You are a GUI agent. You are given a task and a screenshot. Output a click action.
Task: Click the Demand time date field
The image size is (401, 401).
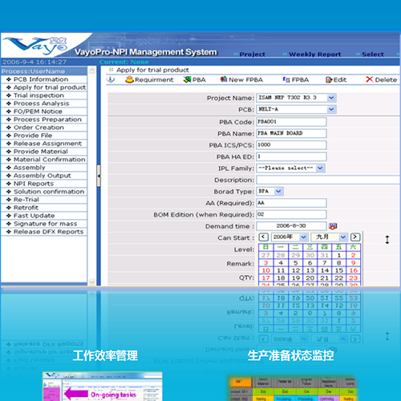click(x=291, y=226)
